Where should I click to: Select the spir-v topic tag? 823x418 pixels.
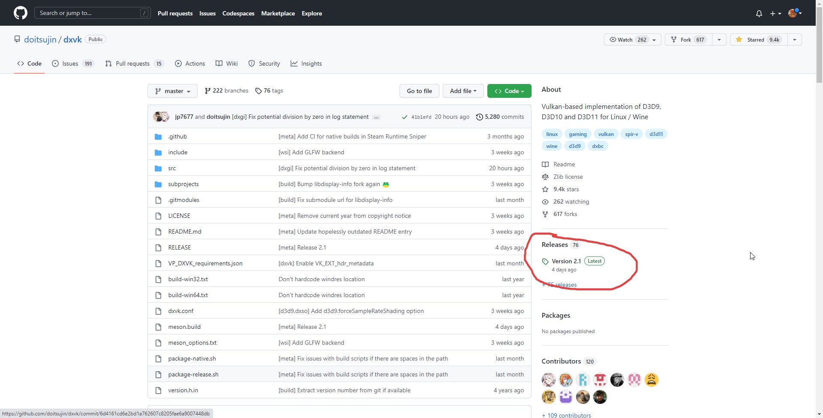(x=631, y=134)
